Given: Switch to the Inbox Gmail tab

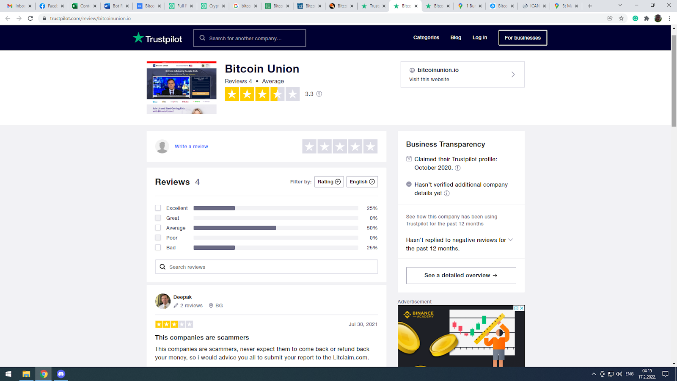Looking at the screenshot, I should (x=19, y=6).
